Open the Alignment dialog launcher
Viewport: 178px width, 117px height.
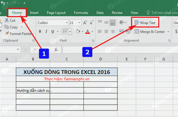pos(169,40)
